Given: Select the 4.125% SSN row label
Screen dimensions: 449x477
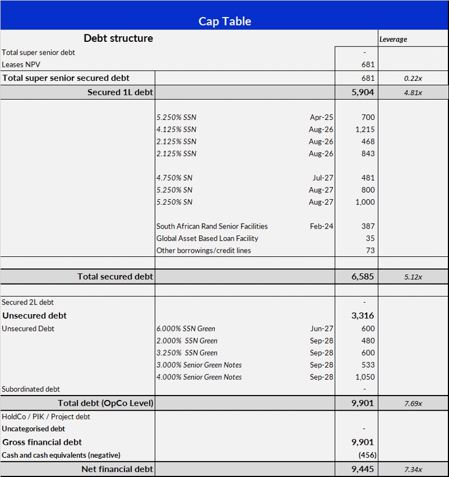Looking at the screenshot, I should (x=176, y=130).
